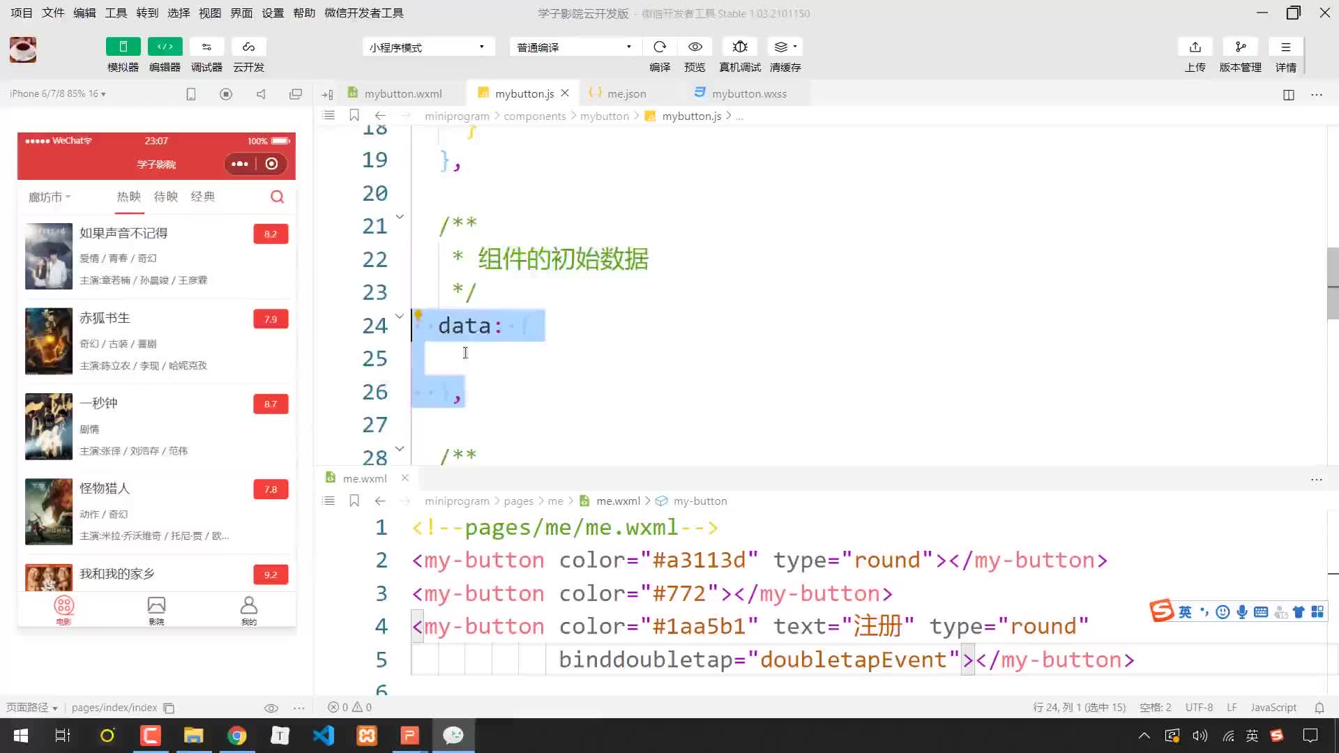1339x753 pixels.
Task: Click the upload icon
Action: pos(1195,47)
